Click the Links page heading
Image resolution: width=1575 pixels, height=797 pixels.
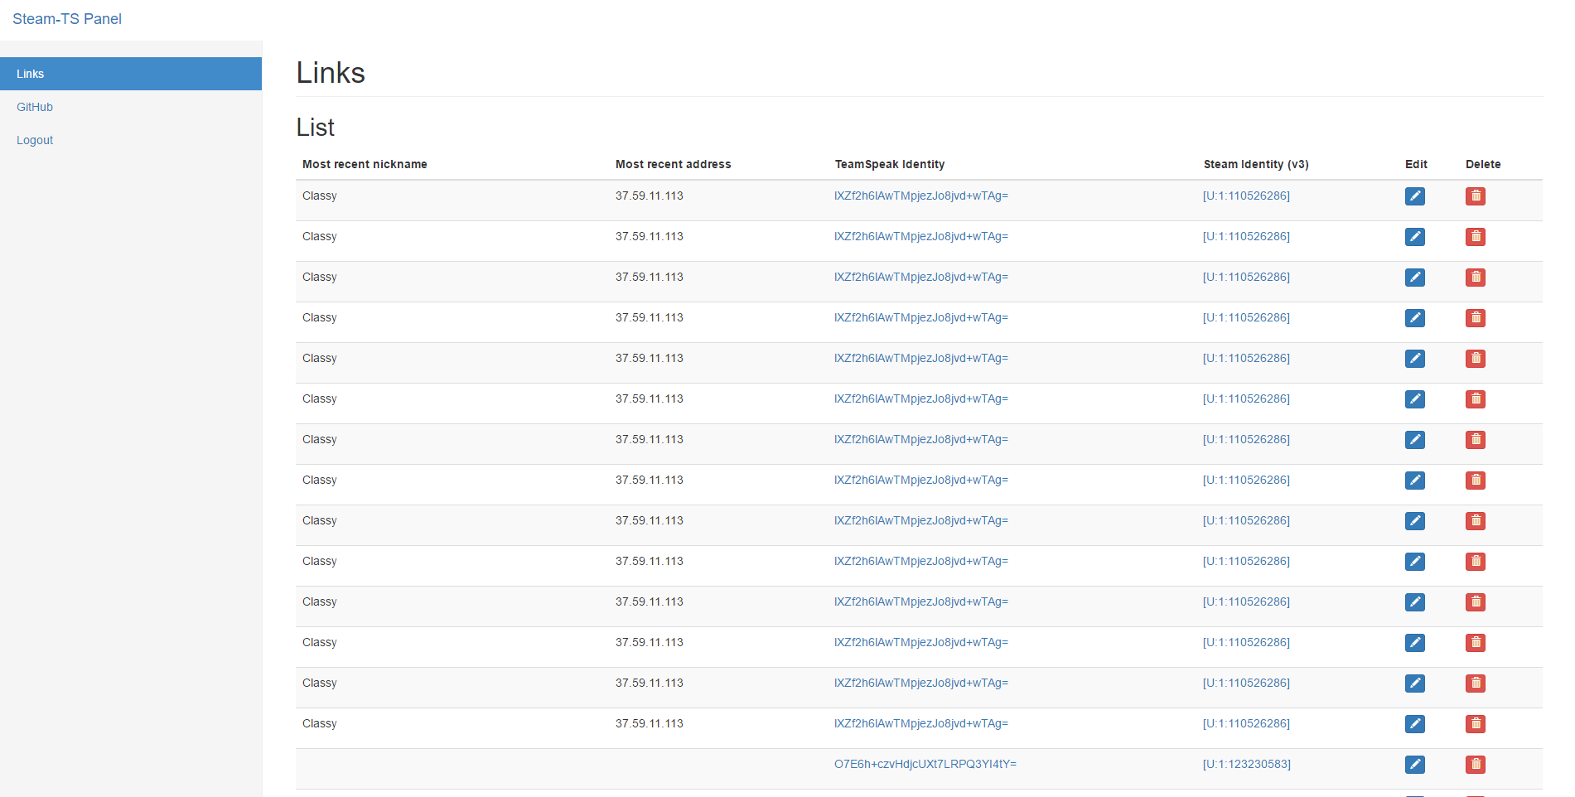(x=331, y=73)
